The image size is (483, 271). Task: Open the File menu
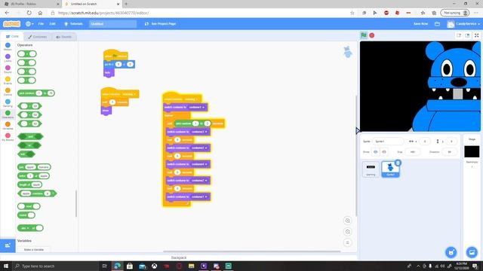41,23
